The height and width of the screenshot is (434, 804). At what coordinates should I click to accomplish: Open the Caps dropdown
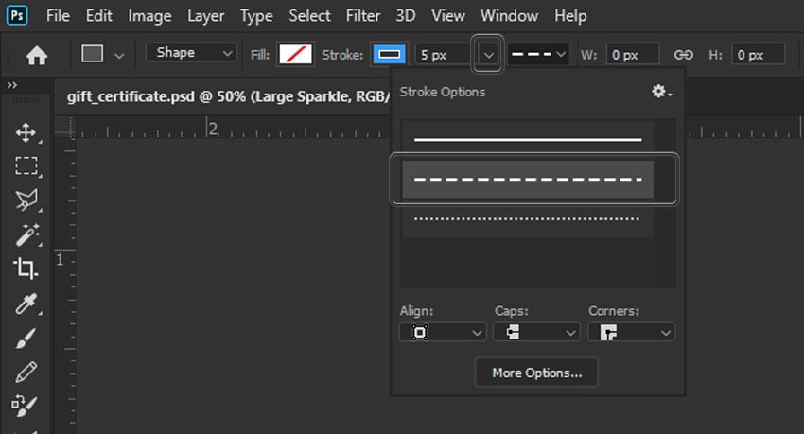pyautogui.click(x=536, y=333)
